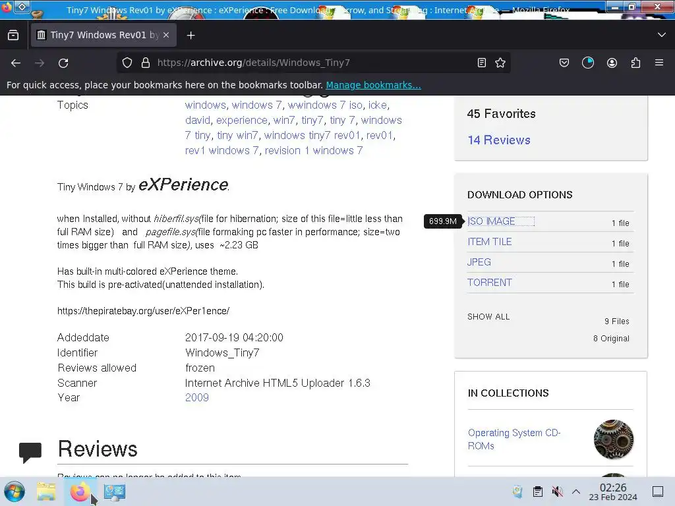Open the Save to Pocket icon
The image size is (675, 506).
pos(564,63)
